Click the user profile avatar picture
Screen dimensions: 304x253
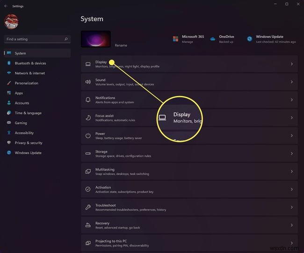coord(11,21)
